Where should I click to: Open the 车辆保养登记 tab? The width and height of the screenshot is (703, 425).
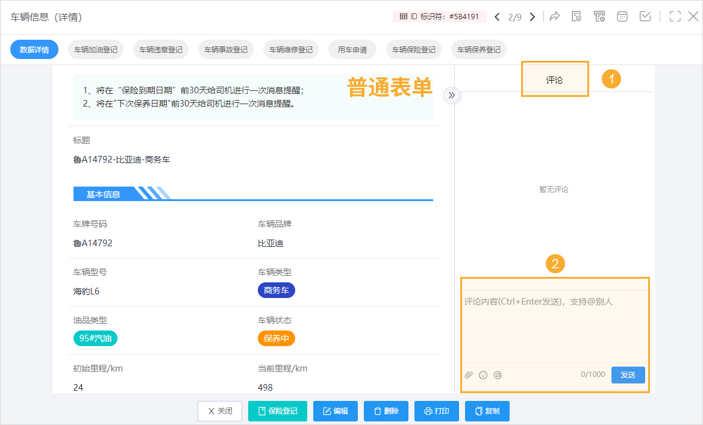click(x=478, y=49)
